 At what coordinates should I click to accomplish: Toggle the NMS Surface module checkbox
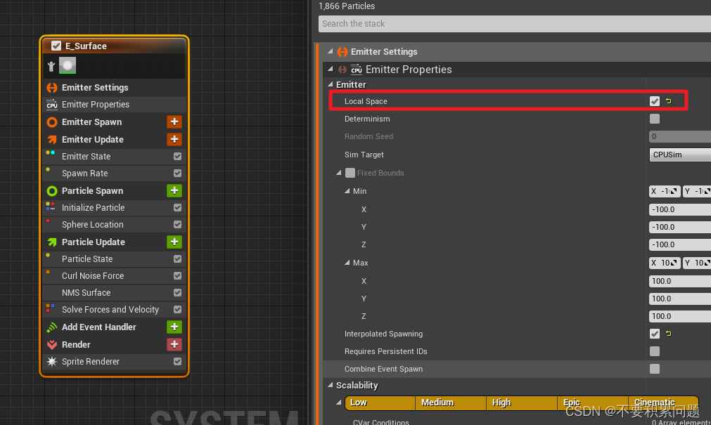[x=177, y=293]
